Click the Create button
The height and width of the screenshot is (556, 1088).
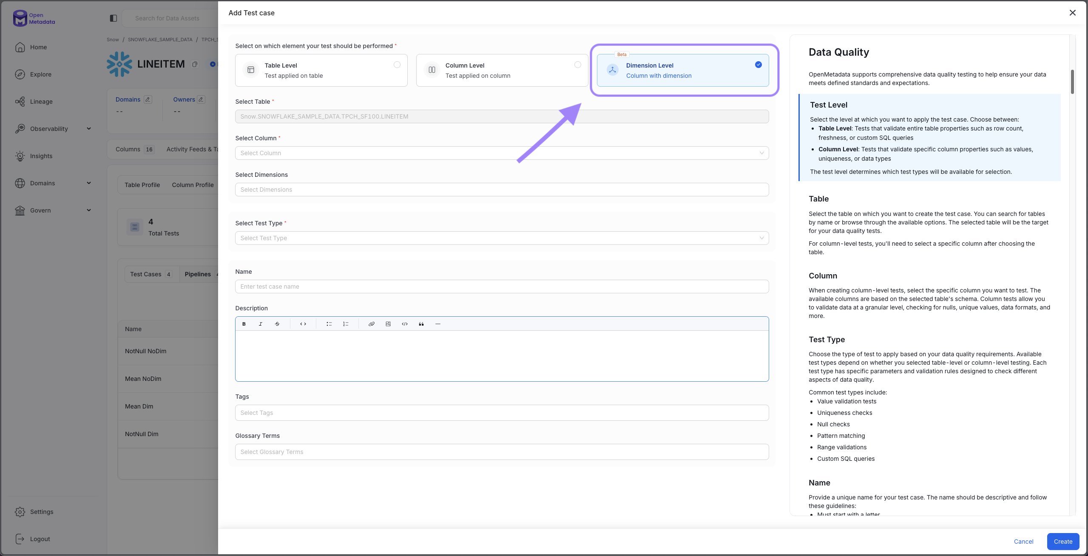click(1062, 542)
